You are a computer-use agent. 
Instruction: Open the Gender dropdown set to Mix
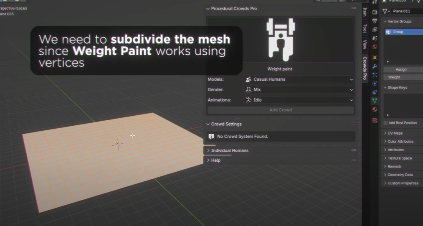[x=299, y=90]
